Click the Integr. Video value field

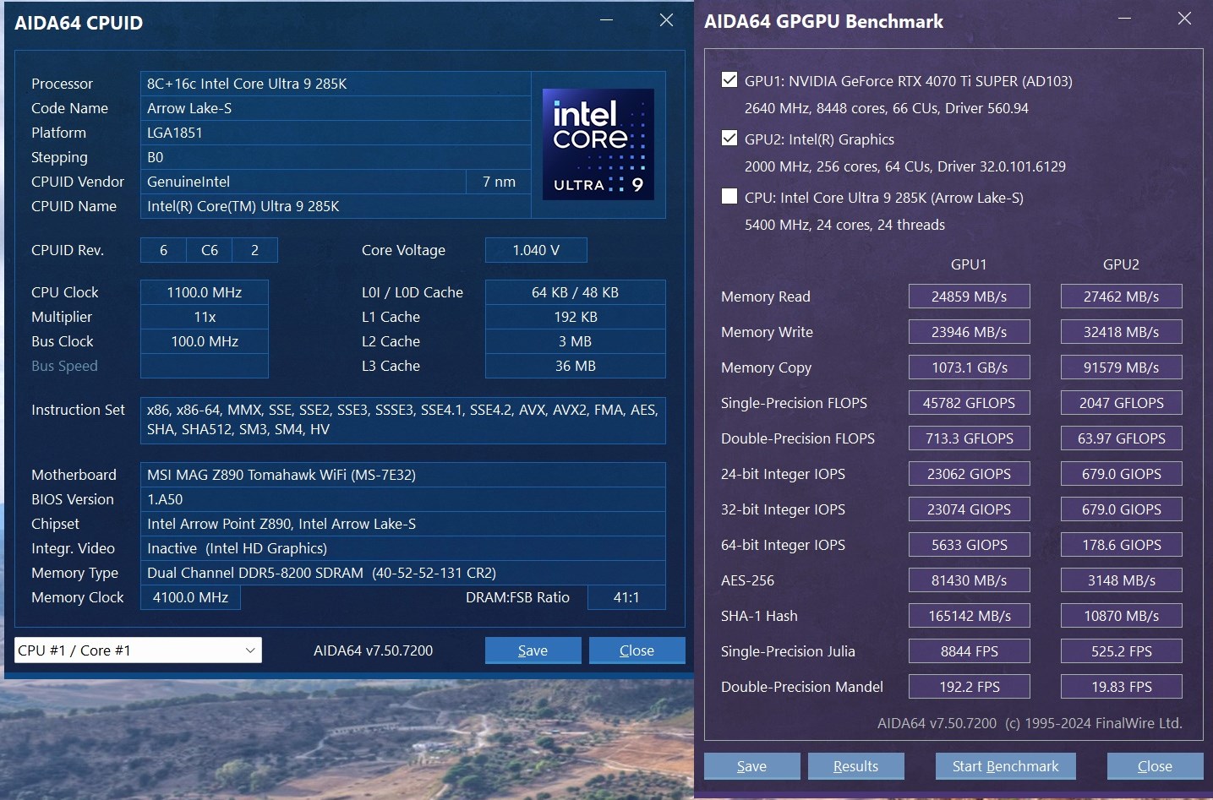[403, 548]
